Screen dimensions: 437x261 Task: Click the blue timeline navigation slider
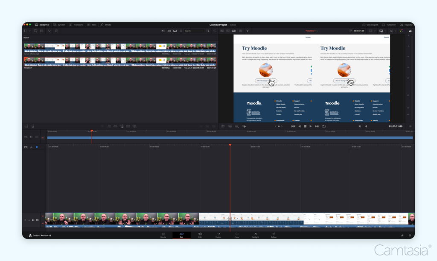click(230, 138)
